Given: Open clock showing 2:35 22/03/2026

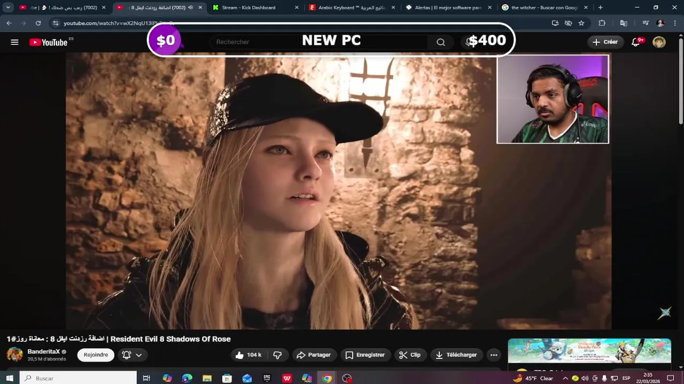Looking at the screenshot, I should tap(648, 378).
